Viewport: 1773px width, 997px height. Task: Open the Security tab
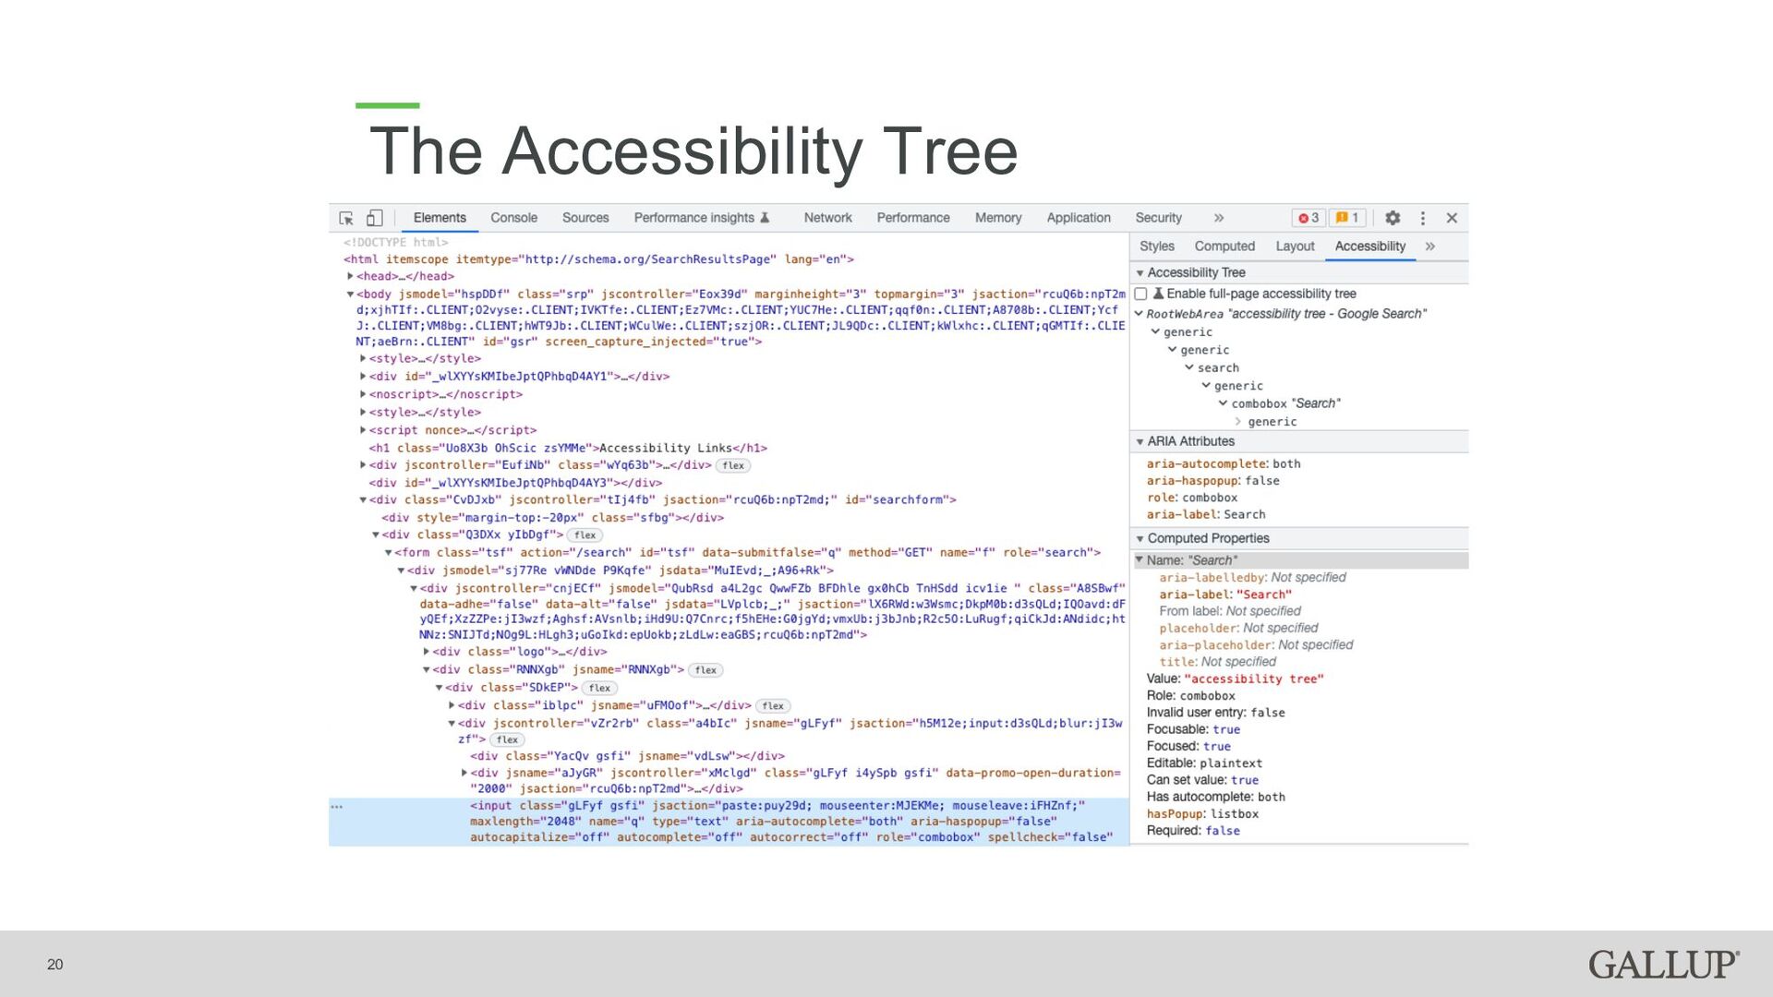pos(1158,218)
